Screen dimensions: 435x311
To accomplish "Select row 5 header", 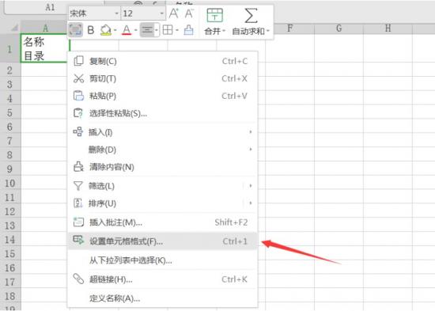I will (10, 112).
